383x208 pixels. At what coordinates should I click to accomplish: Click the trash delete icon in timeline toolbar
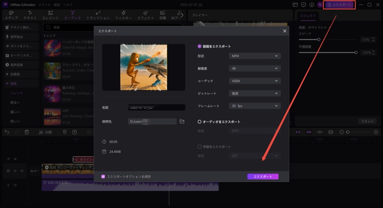coord(27,132)
